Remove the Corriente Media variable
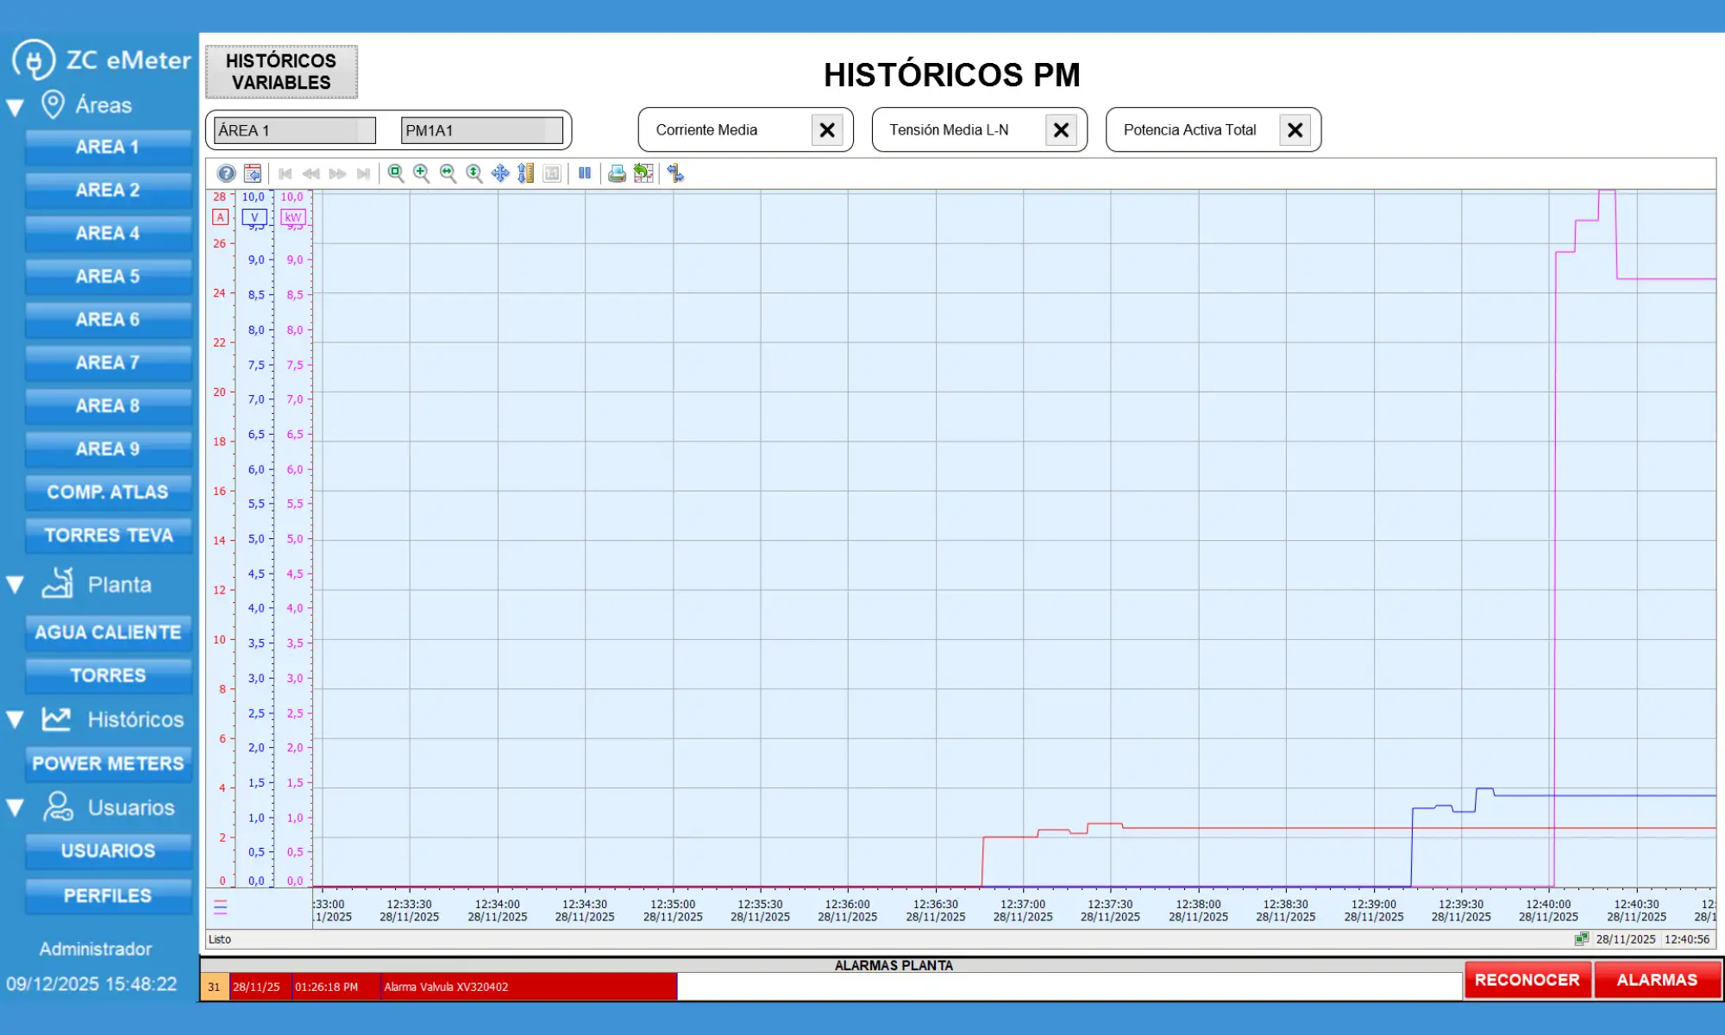1725x1035 pixels. [x=826, y=130]
